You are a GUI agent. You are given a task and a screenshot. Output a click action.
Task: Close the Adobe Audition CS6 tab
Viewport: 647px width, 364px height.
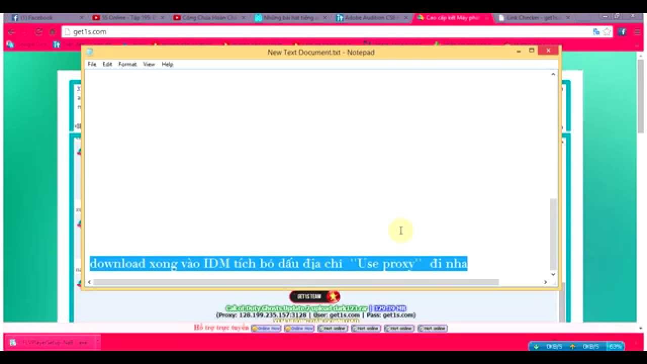tap(405, 18)
